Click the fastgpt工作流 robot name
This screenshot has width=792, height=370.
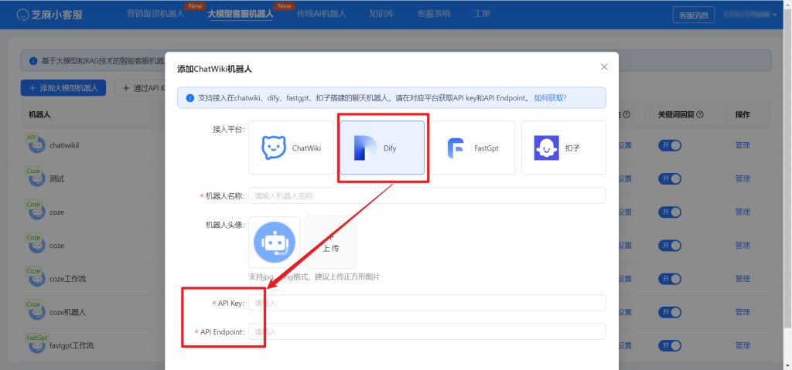pyautogui.click(x=72, y=346)
